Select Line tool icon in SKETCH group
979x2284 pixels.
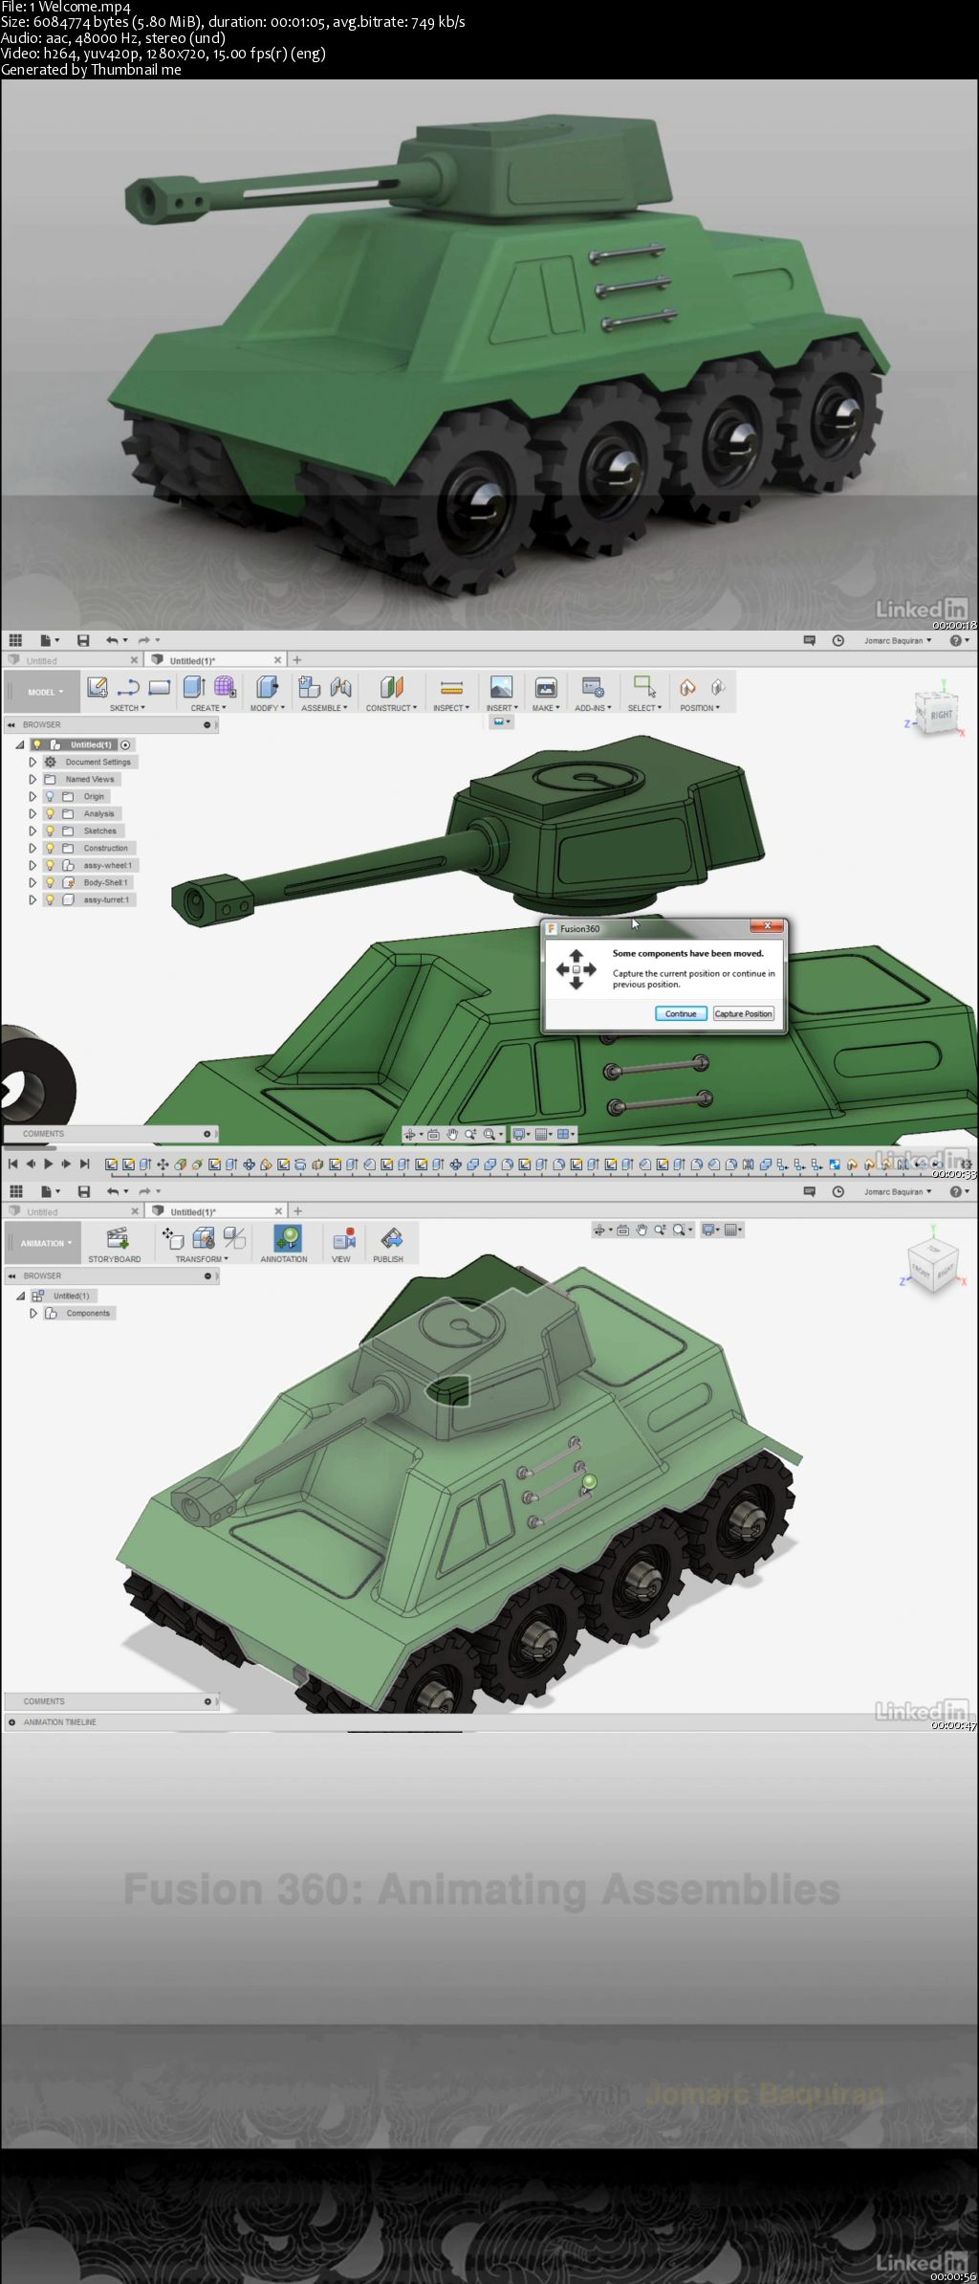[128, 687]
